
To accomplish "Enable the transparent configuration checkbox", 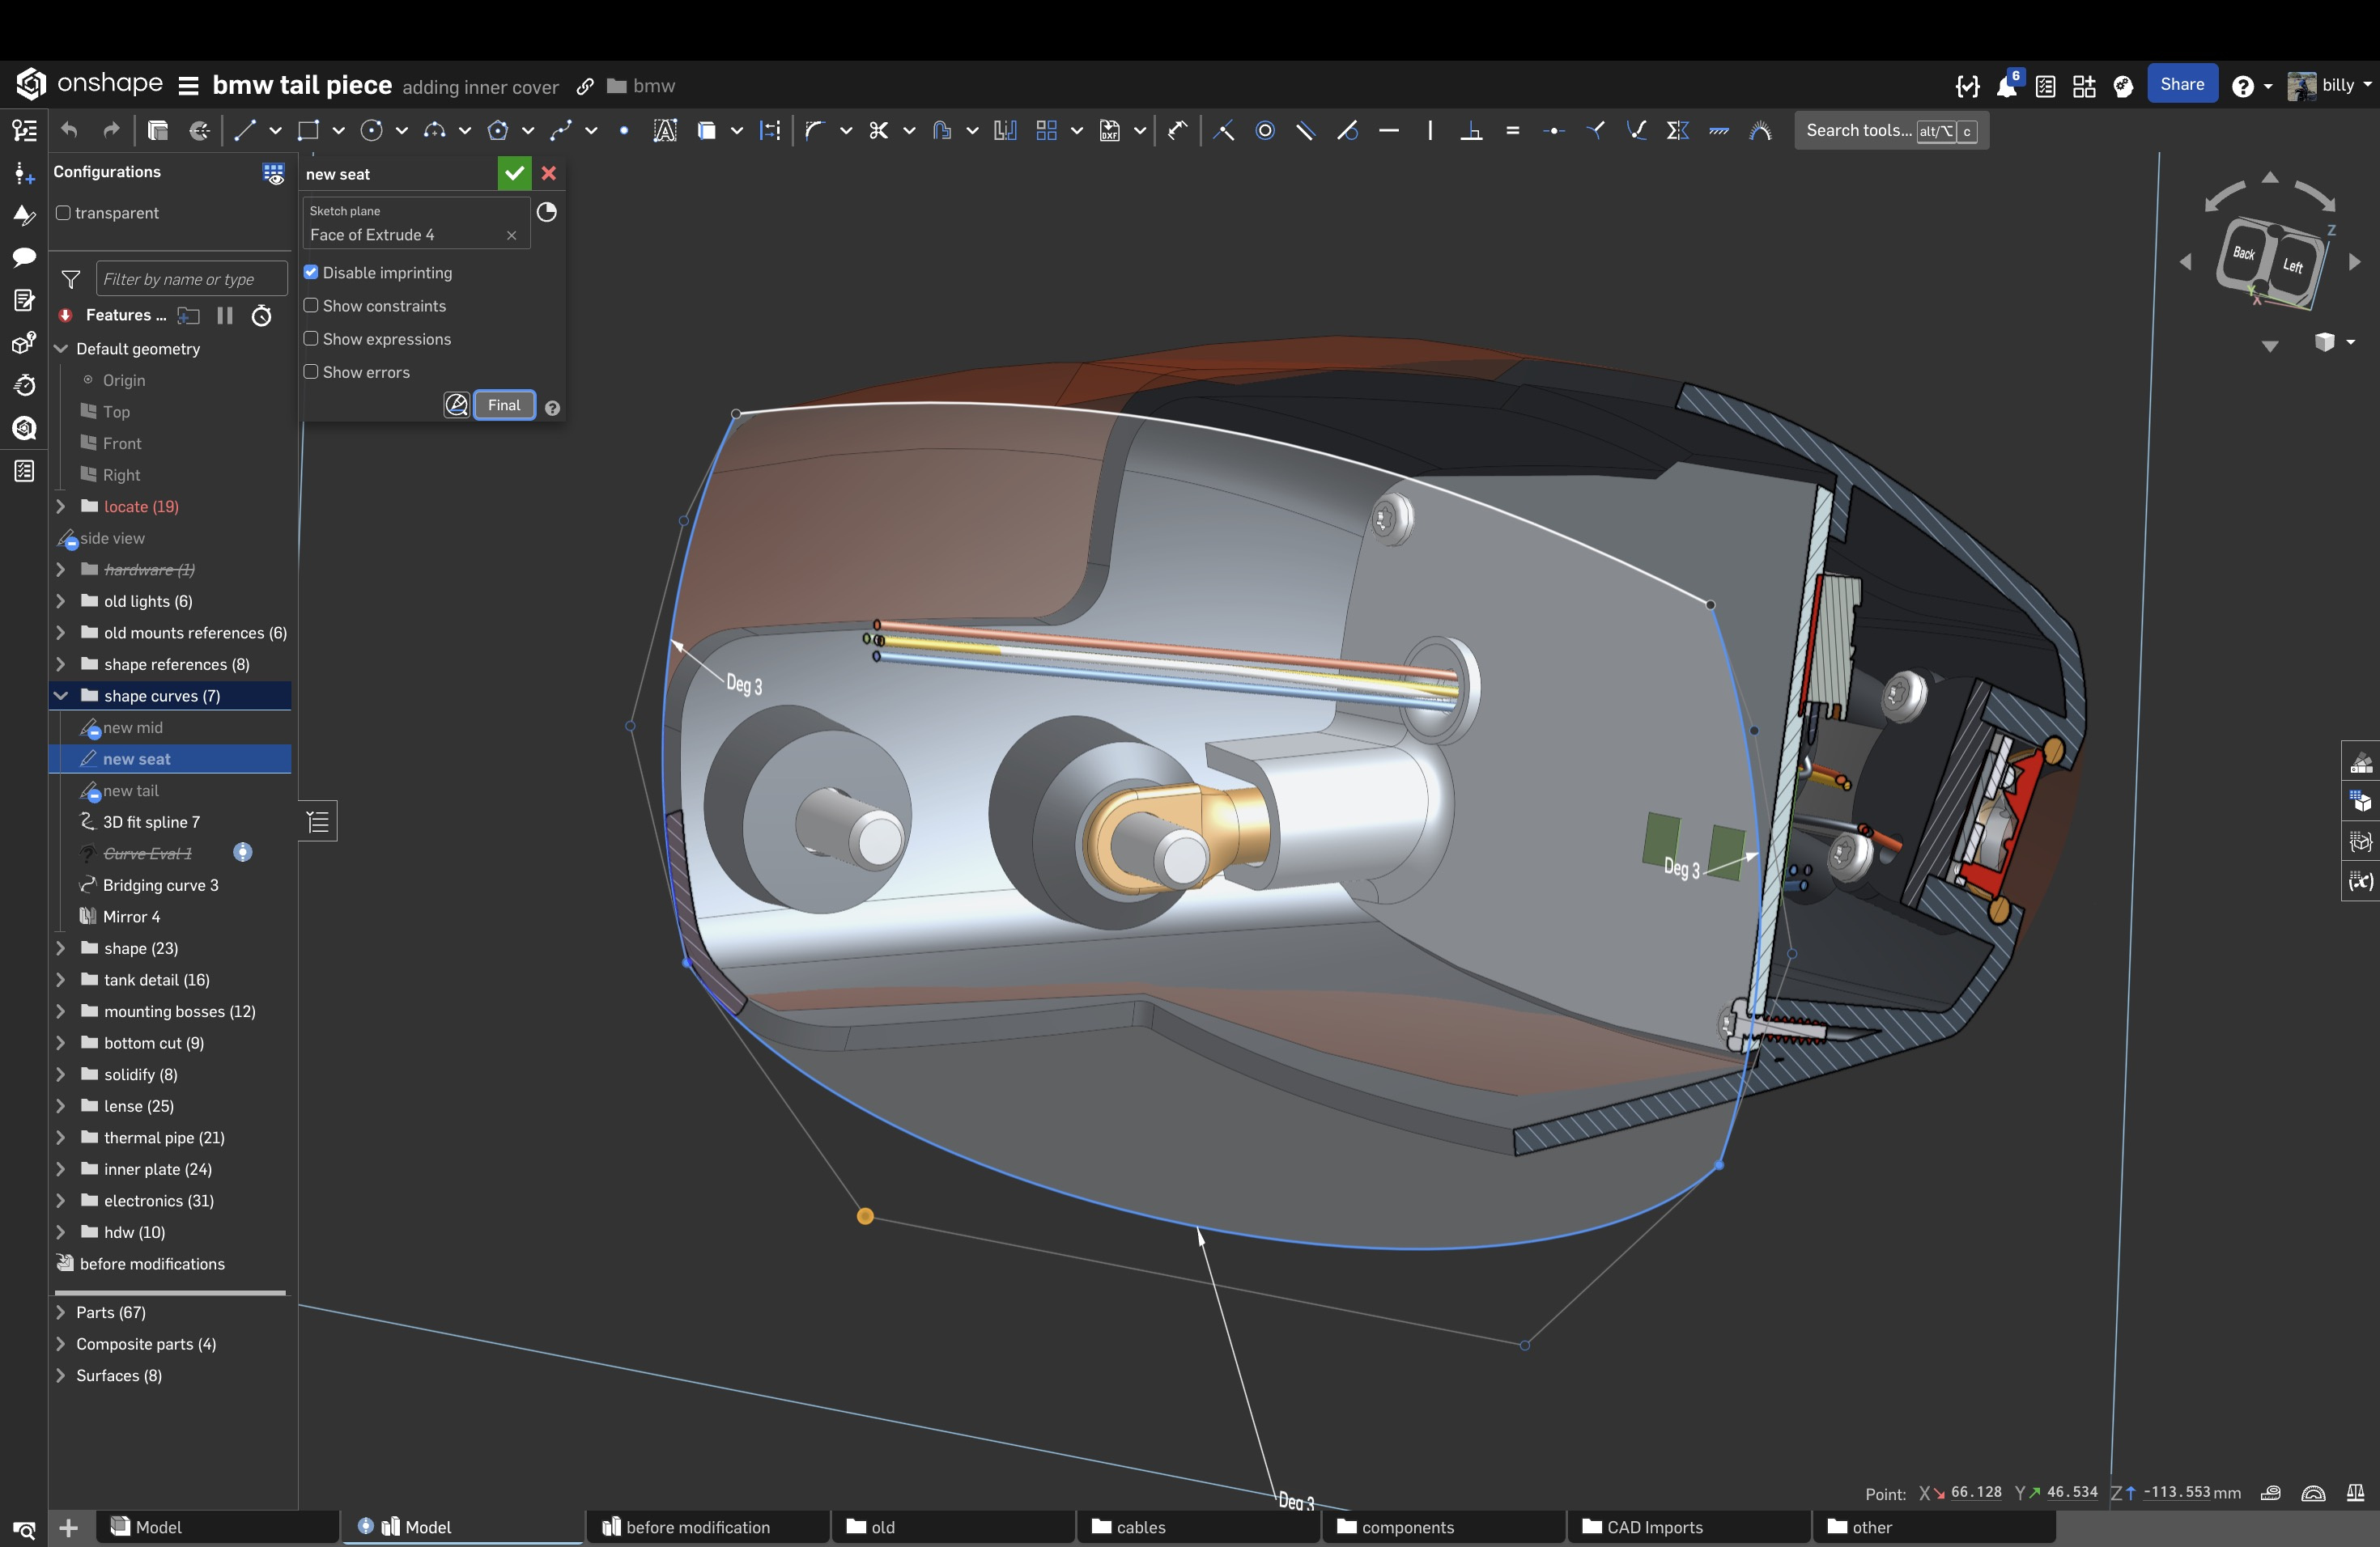I will [64, 213].
